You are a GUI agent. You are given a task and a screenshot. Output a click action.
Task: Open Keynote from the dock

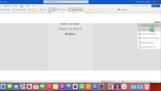coord(69,86)
